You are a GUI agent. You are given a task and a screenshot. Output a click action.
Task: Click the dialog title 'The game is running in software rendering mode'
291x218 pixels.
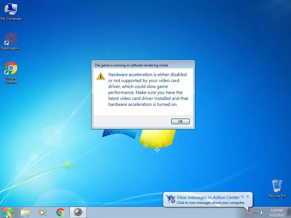click(131, 65)
